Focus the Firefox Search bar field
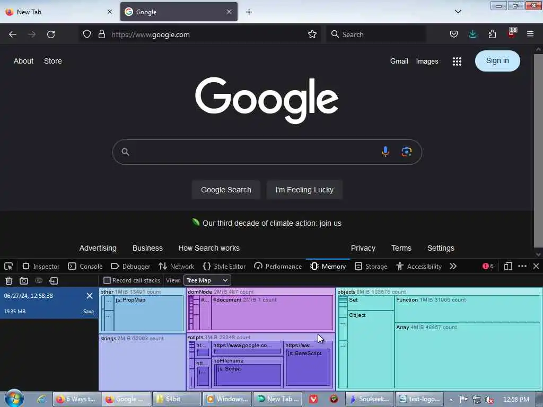The image size is (543, 407). [376, 34]
